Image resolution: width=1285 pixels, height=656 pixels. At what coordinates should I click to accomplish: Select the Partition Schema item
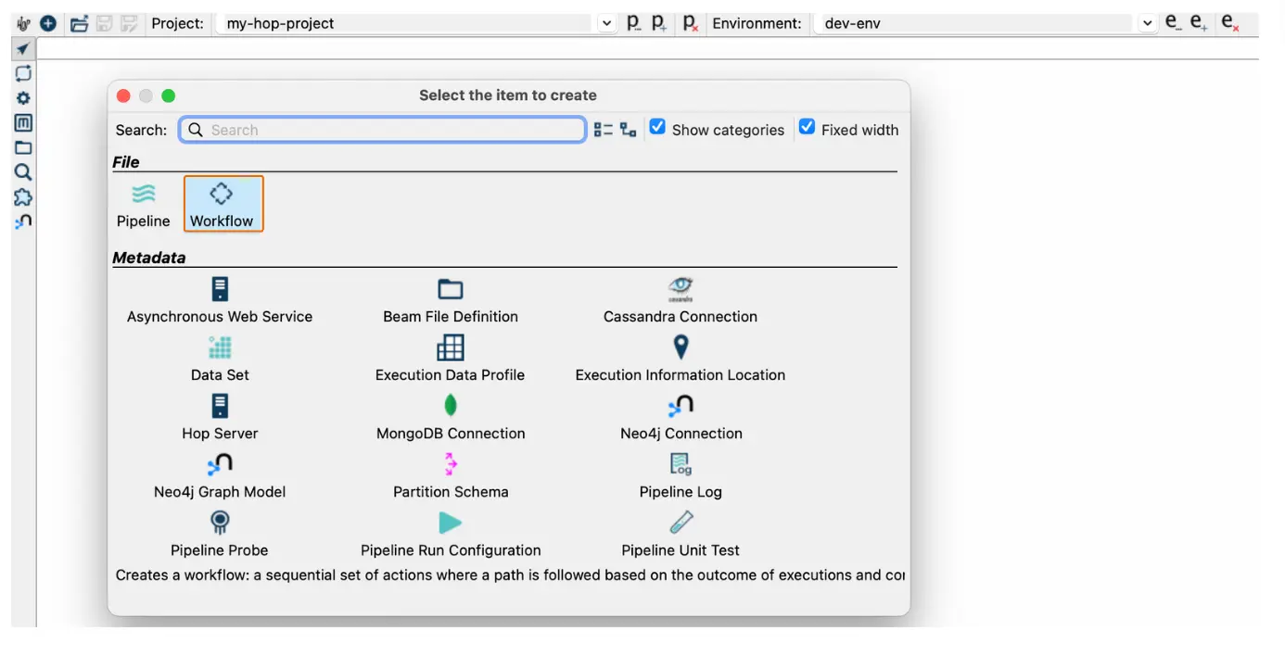coord(451,476)
